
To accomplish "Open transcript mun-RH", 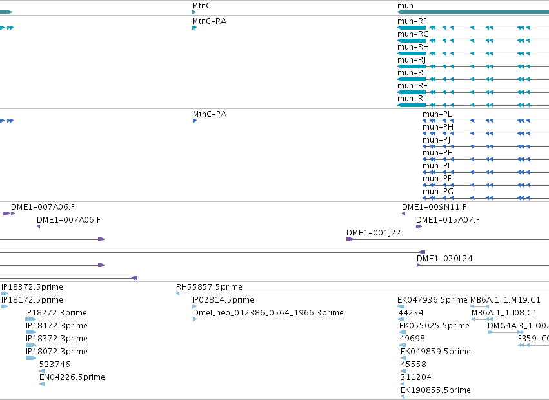I will 413,47.
